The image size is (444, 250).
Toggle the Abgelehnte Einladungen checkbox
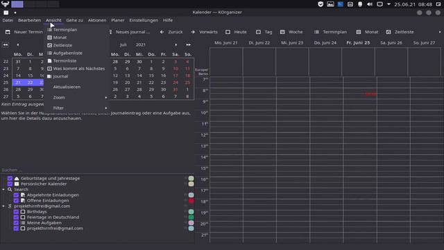(16, 195)
